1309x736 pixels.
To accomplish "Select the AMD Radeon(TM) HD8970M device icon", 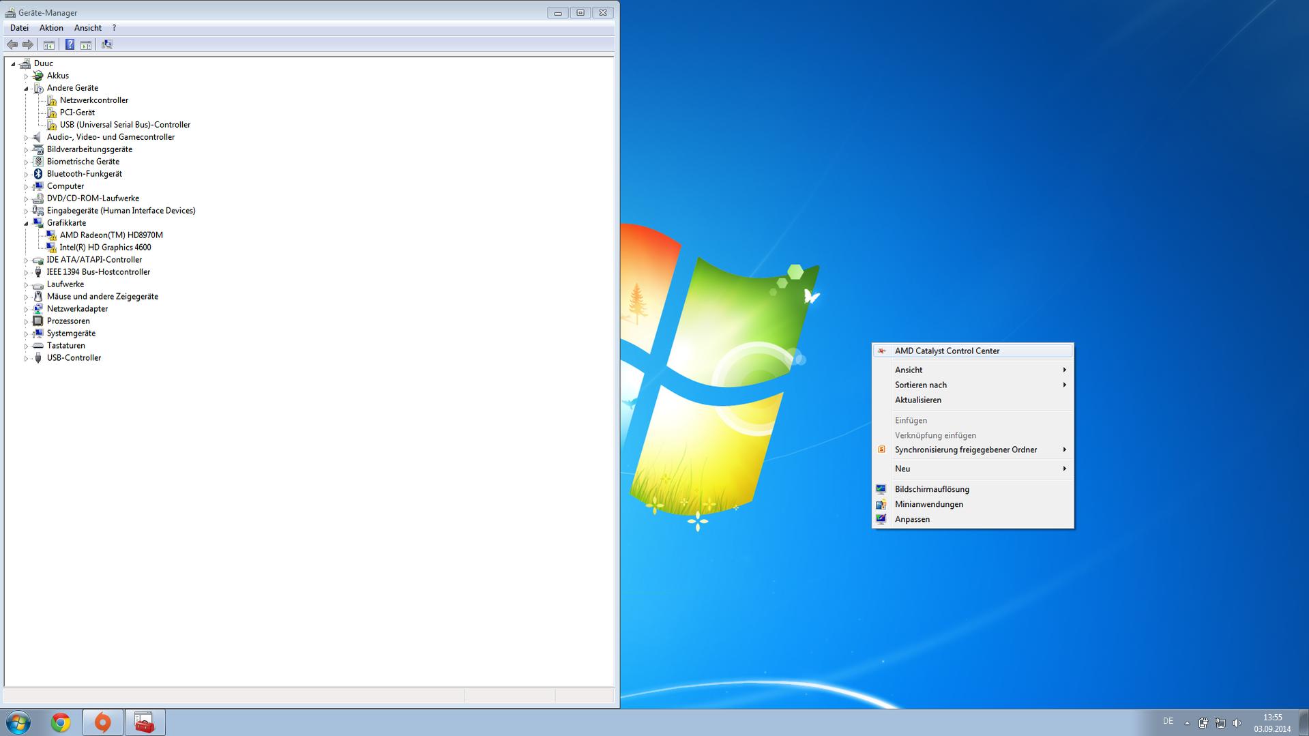I will (x=51, y=235).
